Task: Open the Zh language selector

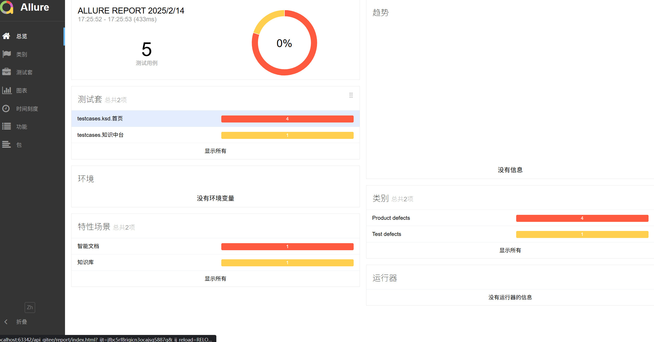Action: click(x=30, y=307)
